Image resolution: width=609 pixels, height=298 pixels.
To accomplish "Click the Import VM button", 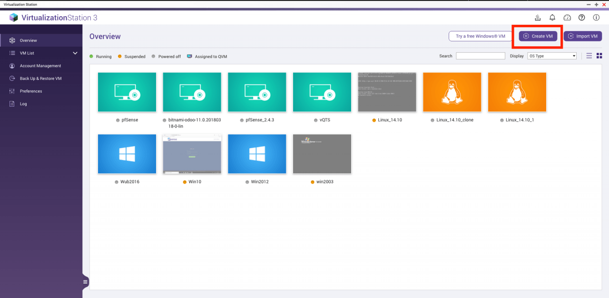I will 583,36.
